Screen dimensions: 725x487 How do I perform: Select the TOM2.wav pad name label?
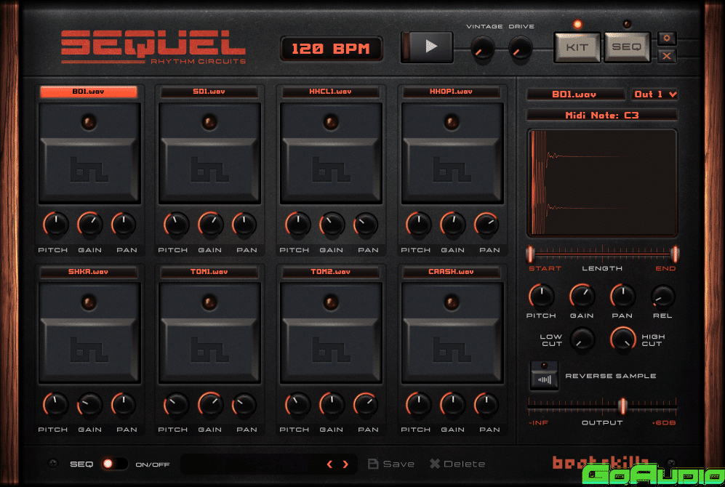tap(330, 272)
